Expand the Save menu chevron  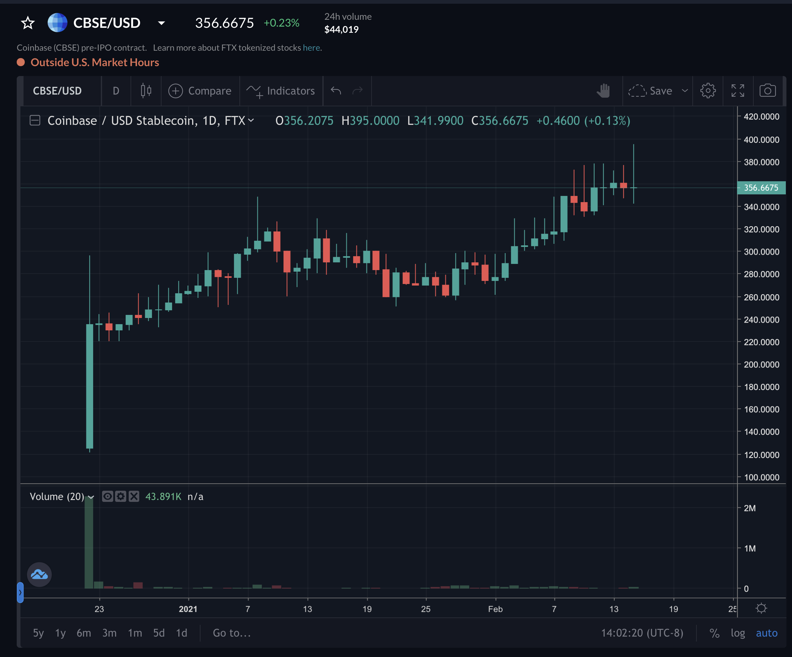[685, 91]
